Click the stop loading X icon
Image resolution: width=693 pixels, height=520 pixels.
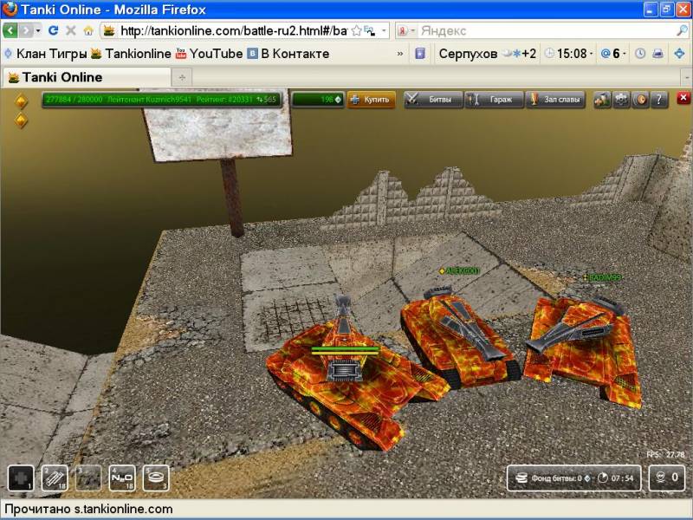click(71, 30)
